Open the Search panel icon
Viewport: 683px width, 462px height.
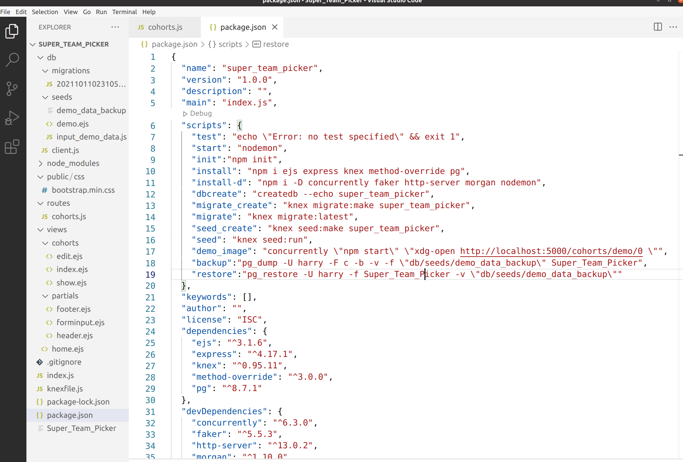coord(12,60)
